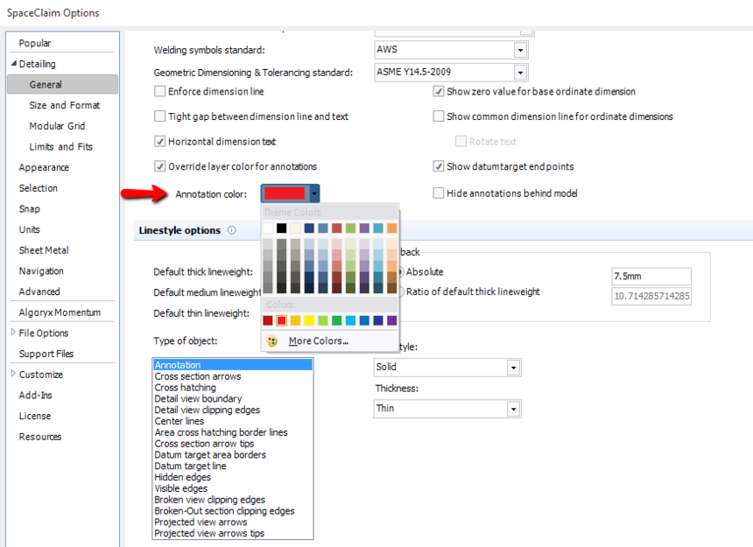Choose the purple standard color swatch
This screenshot has width=753, height=547.
[392, 320]
